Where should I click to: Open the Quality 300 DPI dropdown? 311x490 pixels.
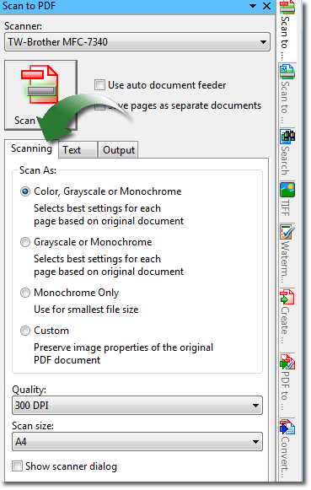pyautogui.click(x=137, y=406)
